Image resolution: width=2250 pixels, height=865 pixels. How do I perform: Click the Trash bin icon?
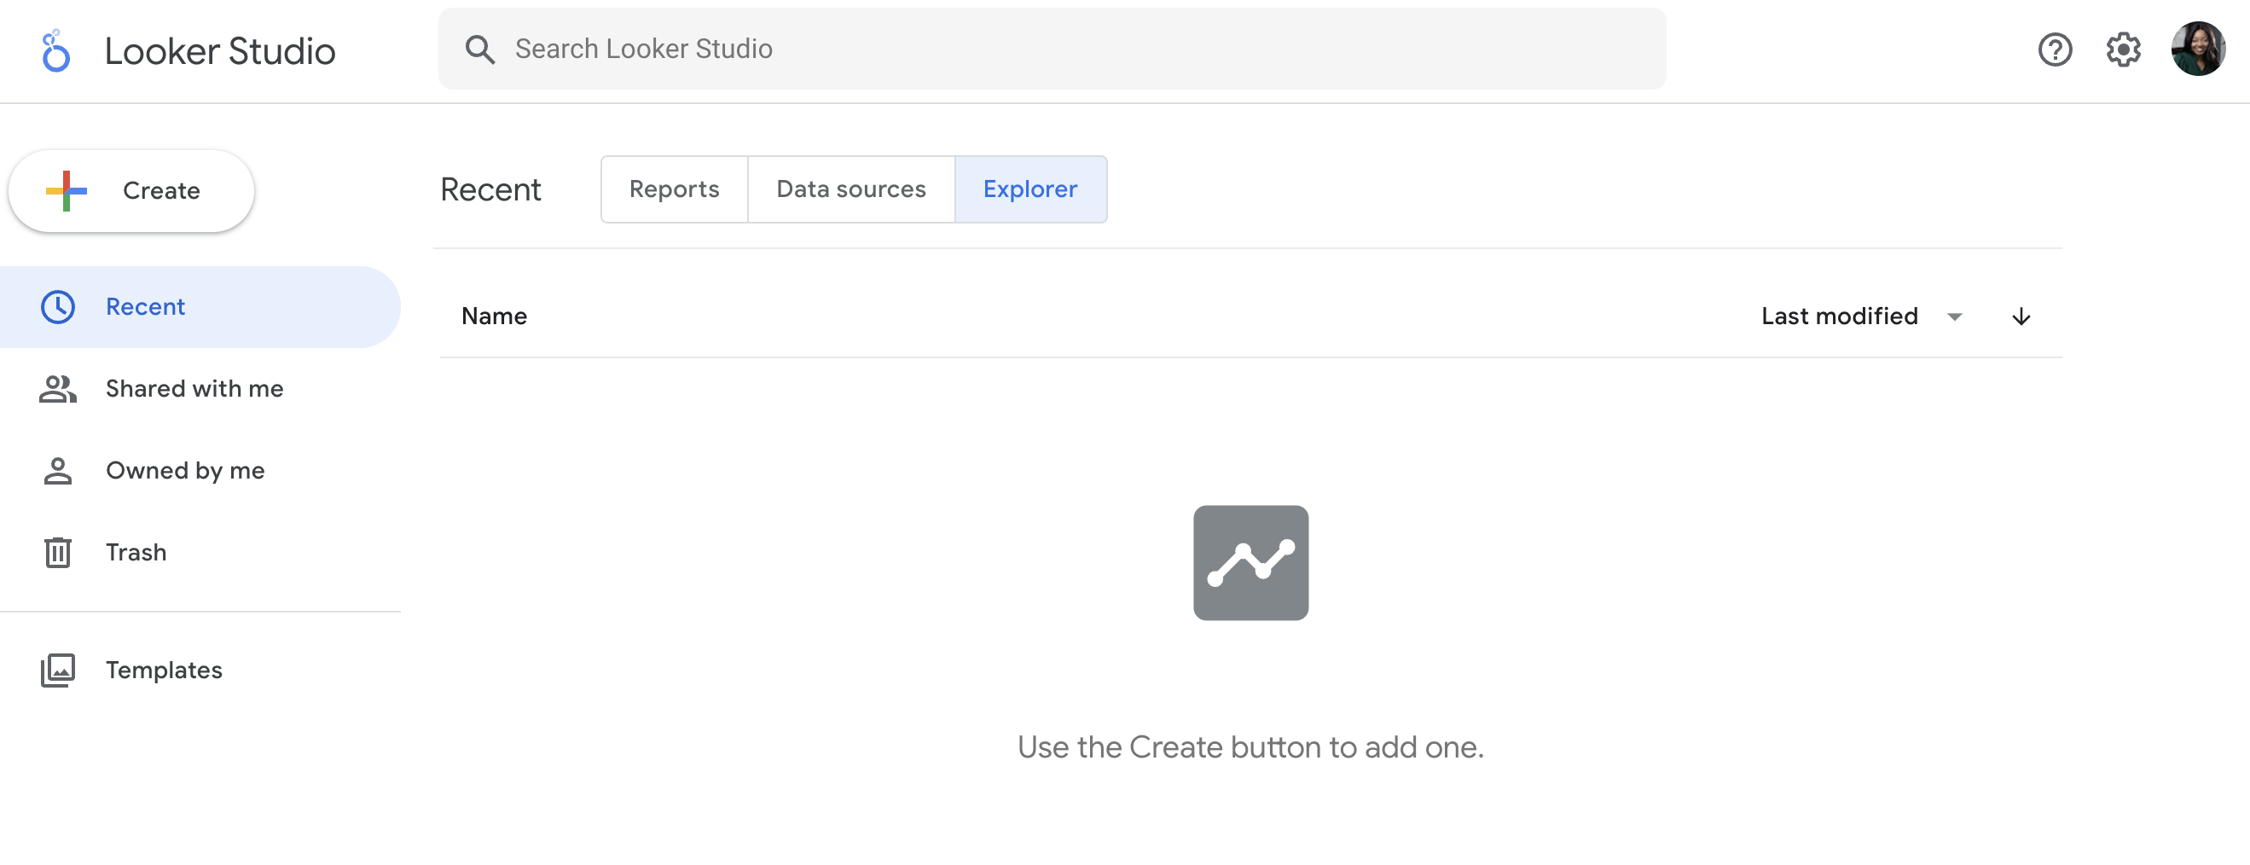58,552
